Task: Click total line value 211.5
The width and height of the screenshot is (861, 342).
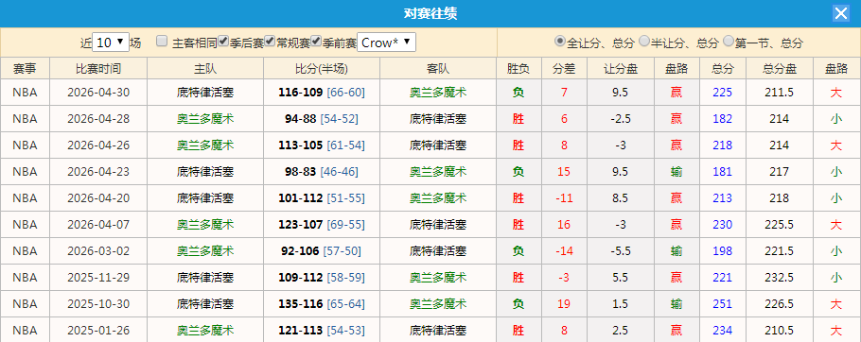Action: 780,92
